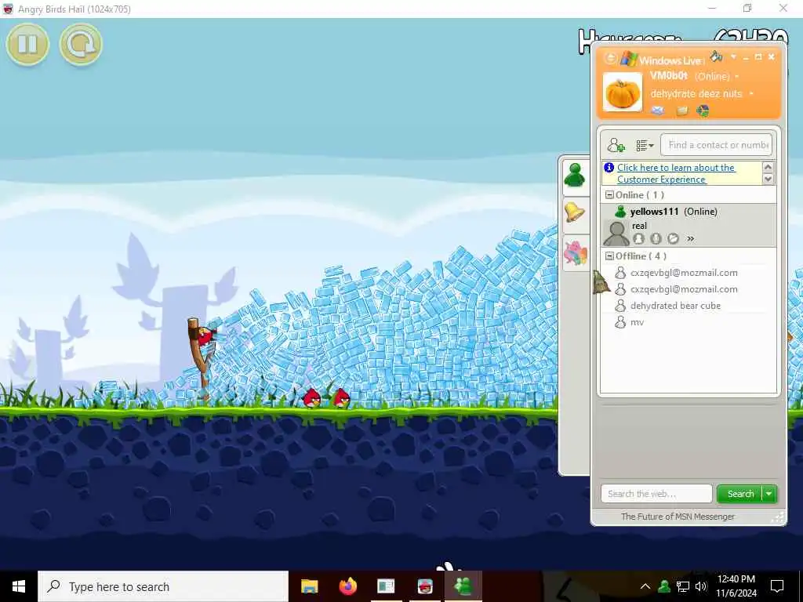Focus the Search the web field
The image size is (803, 602).
[656, 494]
